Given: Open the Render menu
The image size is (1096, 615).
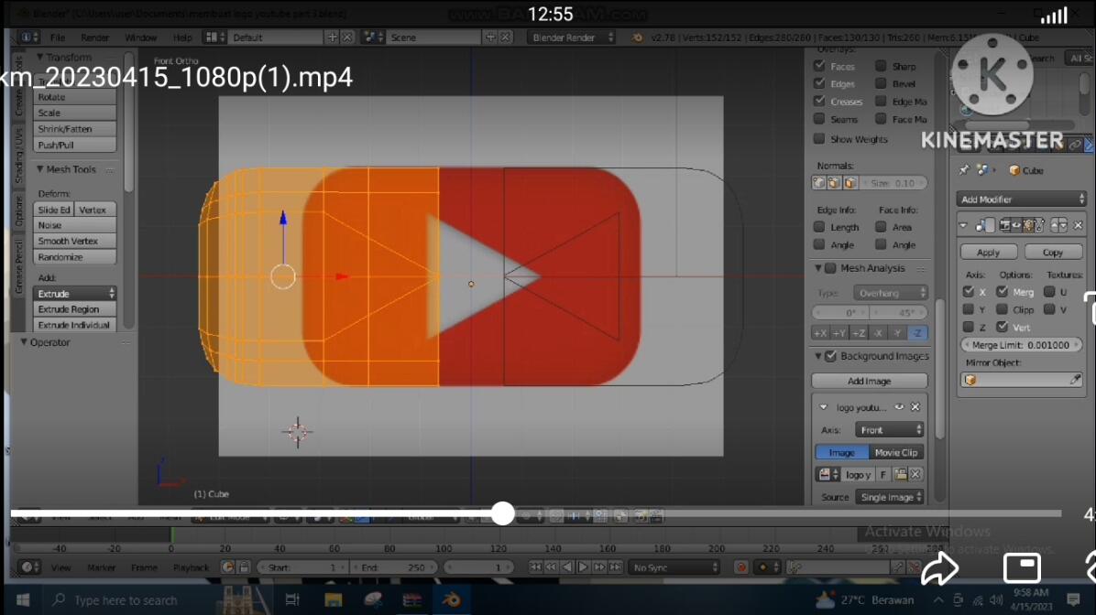Looking at the screenshot, I should 94,37.
